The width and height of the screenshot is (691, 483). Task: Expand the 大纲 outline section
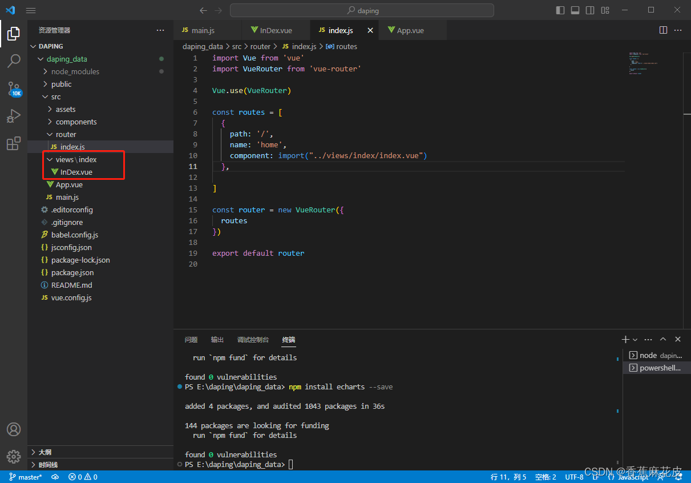[100, 452]
